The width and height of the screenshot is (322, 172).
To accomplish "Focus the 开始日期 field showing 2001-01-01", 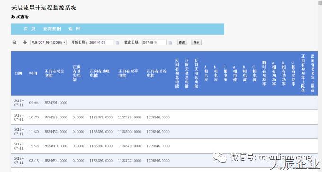I will pyautogui.click(x=101, y=42).
